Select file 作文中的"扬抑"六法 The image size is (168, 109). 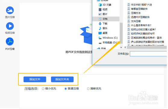[142, 5]
